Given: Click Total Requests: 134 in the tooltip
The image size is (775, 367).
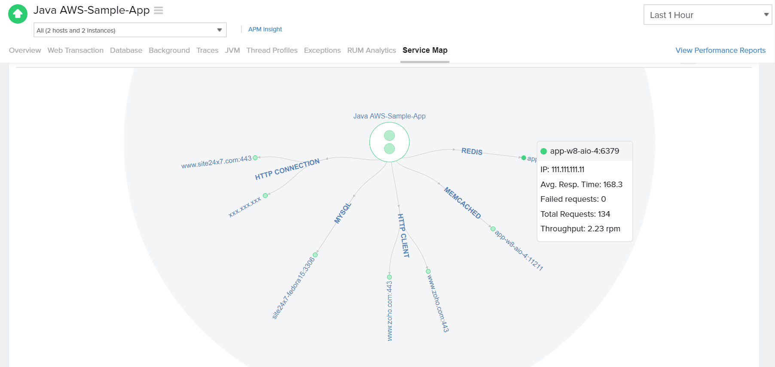Looking at the screenshot, I should click(x=575, y=214).
